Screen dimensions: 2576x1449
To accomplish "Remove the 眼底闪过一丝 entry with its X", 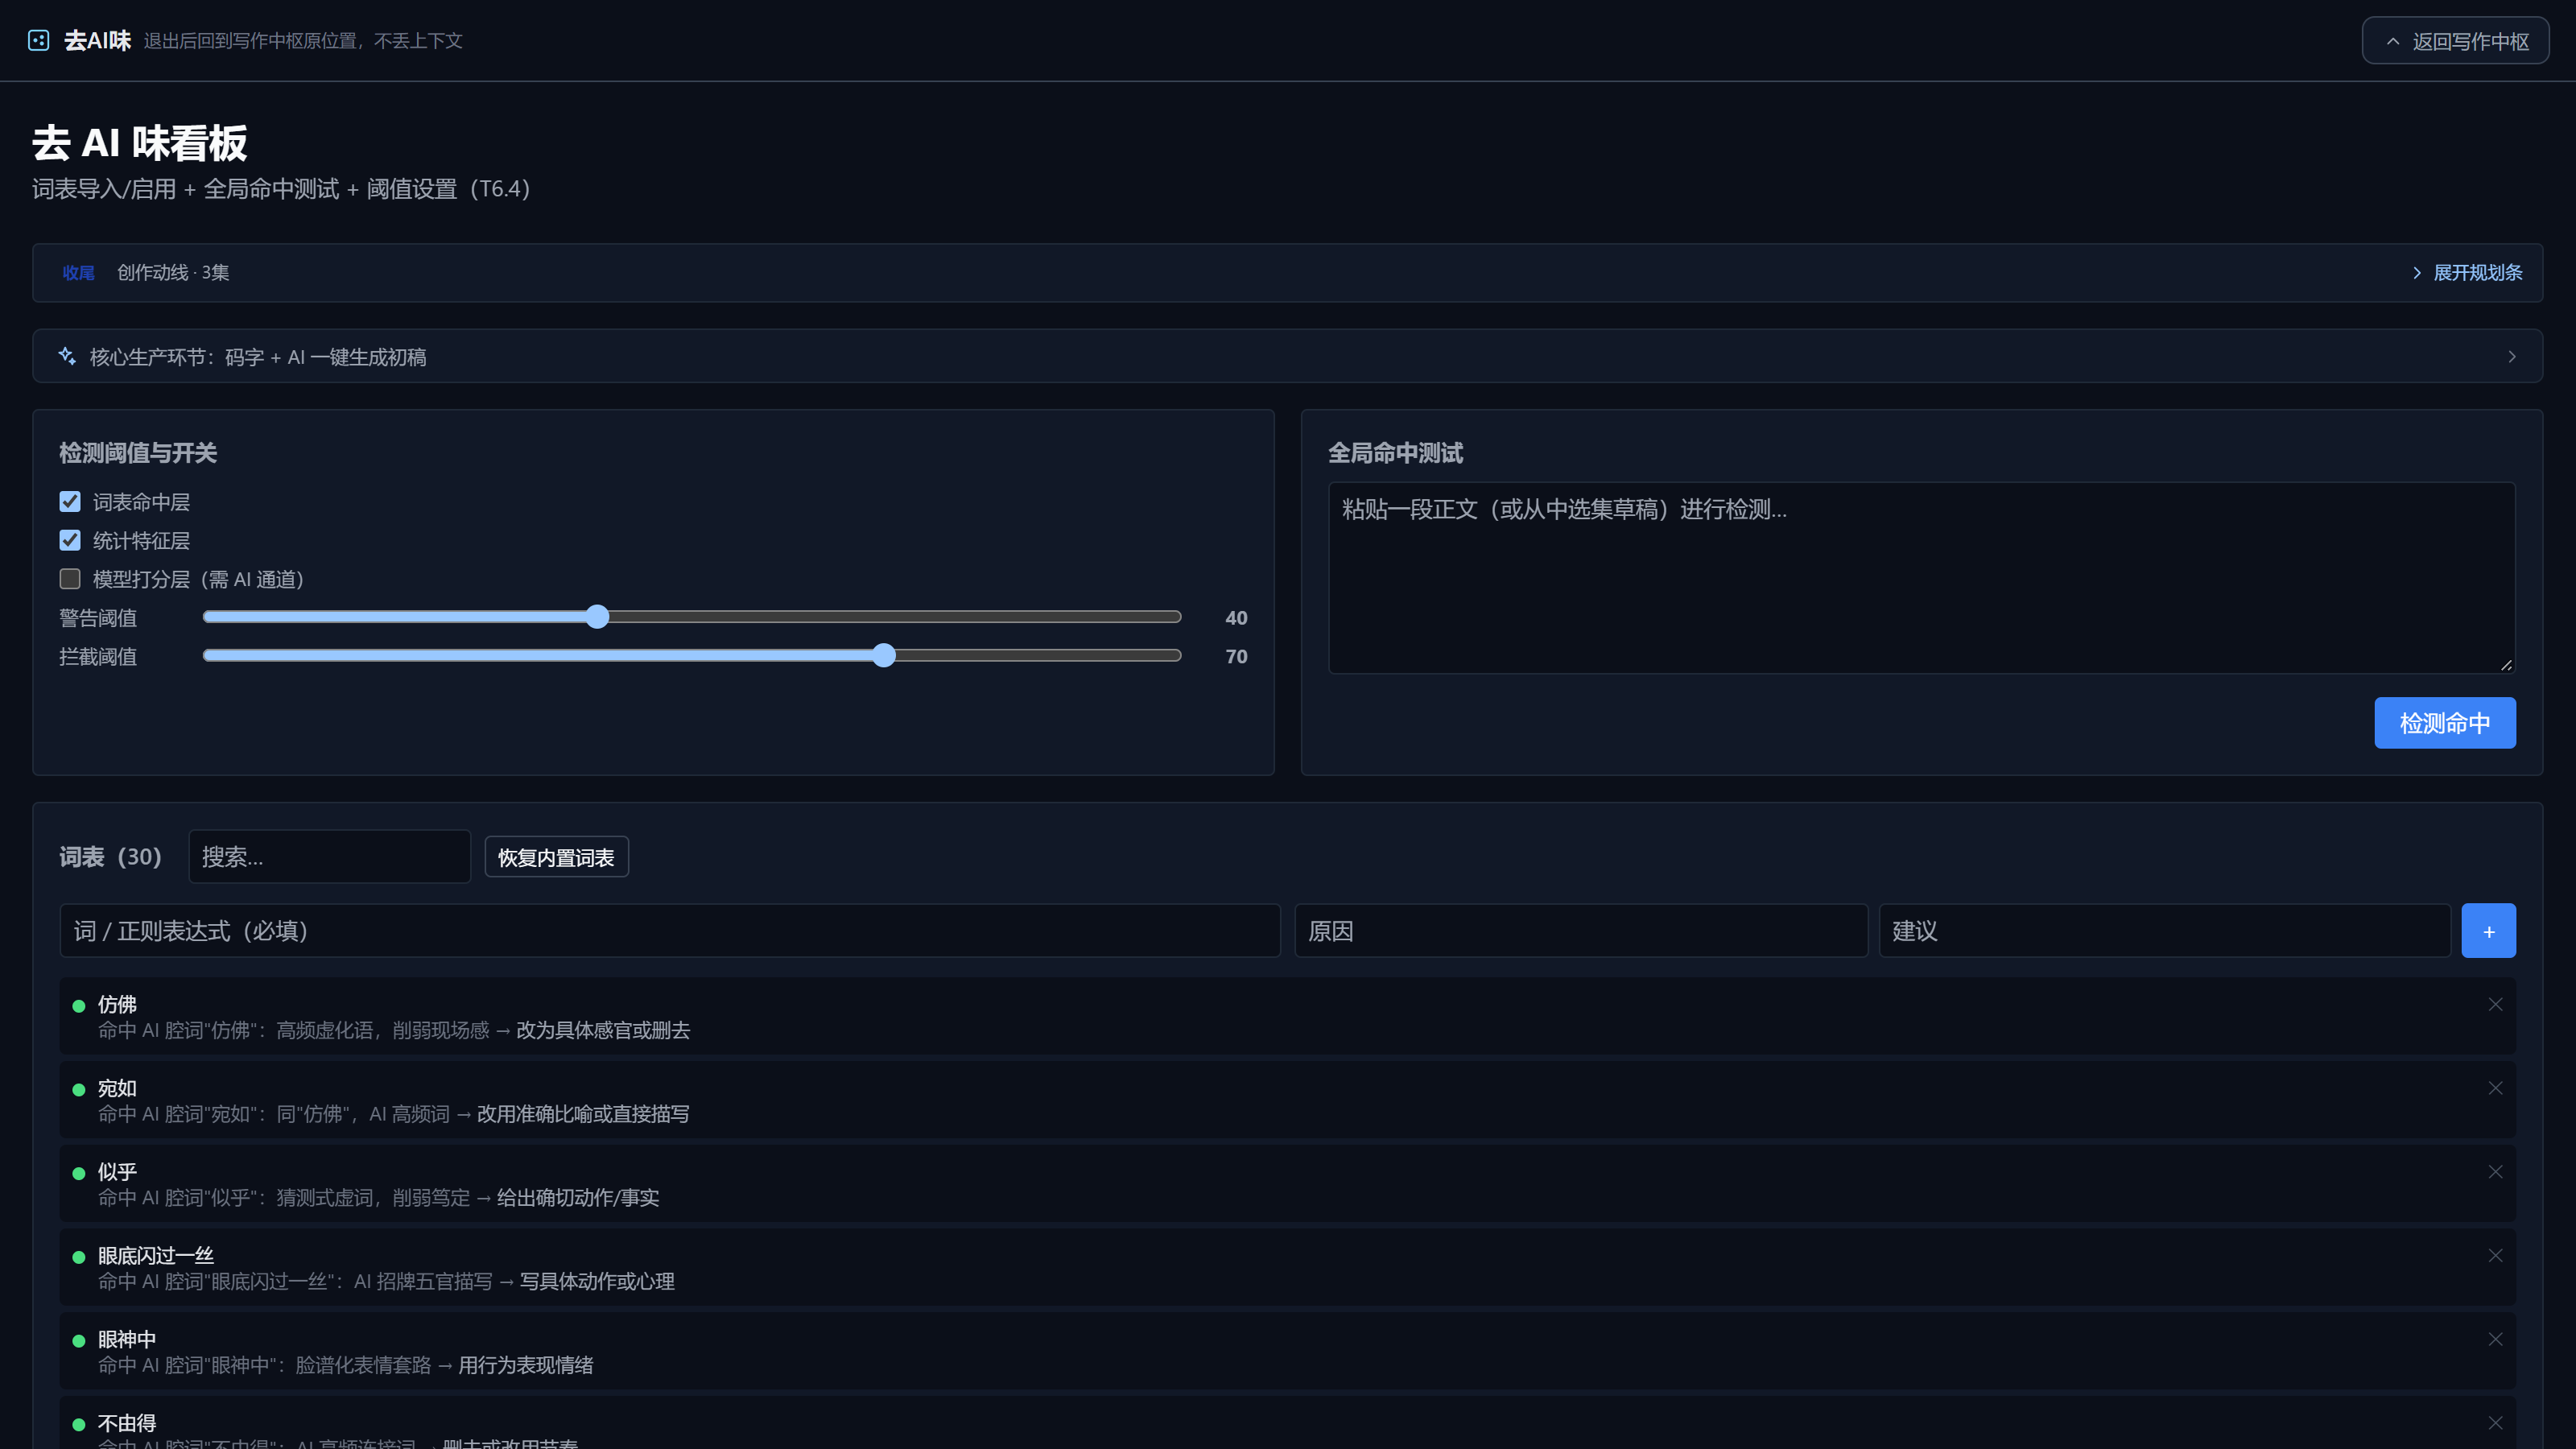I will coord(2495,1256).
